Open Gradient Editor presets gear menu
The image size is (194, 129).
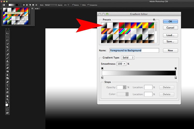point(154,20)
